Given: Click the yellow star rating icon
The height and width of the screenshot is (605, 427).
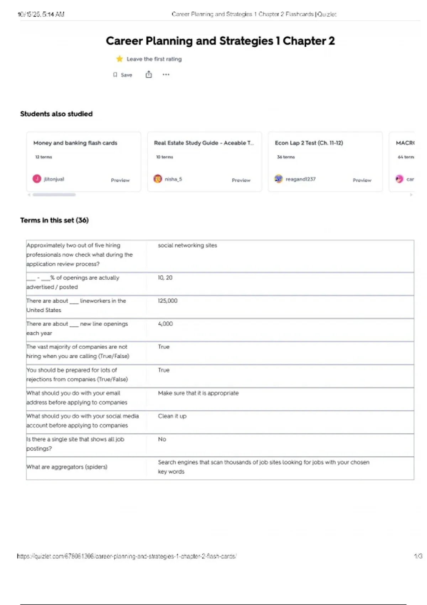Looking at the screenshot, I should pyautogui.click(x=120, y=59).
